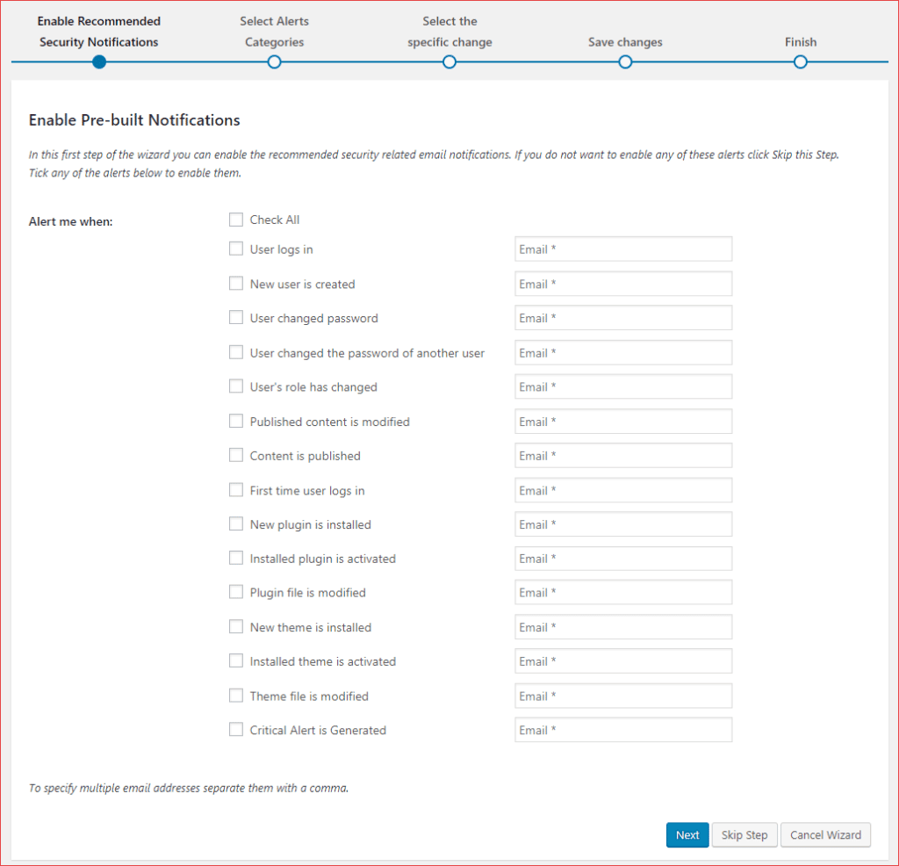Cancel the wizard
This screenshot has width=899, height=866.
[x=824, y=834]
